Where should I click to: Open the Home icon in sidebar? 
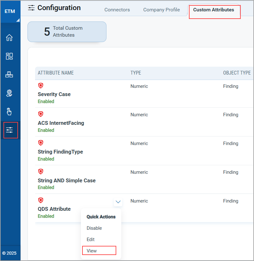coord(9,38)
